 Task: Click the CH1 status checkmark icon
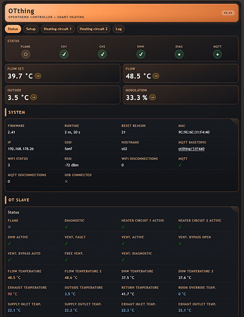pos(64,55)
